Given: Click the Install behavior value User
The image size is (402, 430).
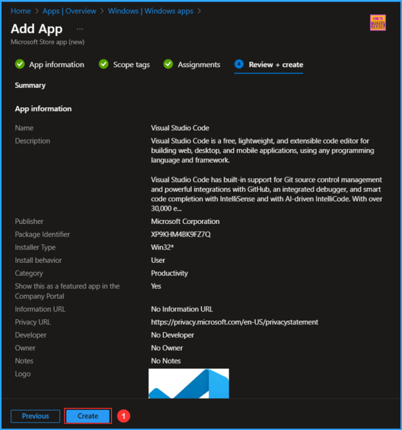Looking at the screenshot, I should pos(158,260).
